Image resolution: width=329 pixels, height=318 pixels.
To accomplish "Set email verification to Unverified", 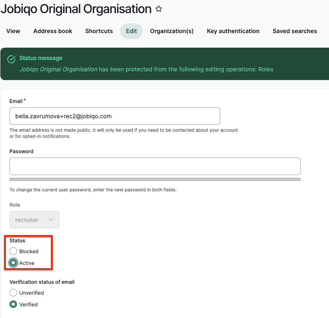I will [13, 293].
